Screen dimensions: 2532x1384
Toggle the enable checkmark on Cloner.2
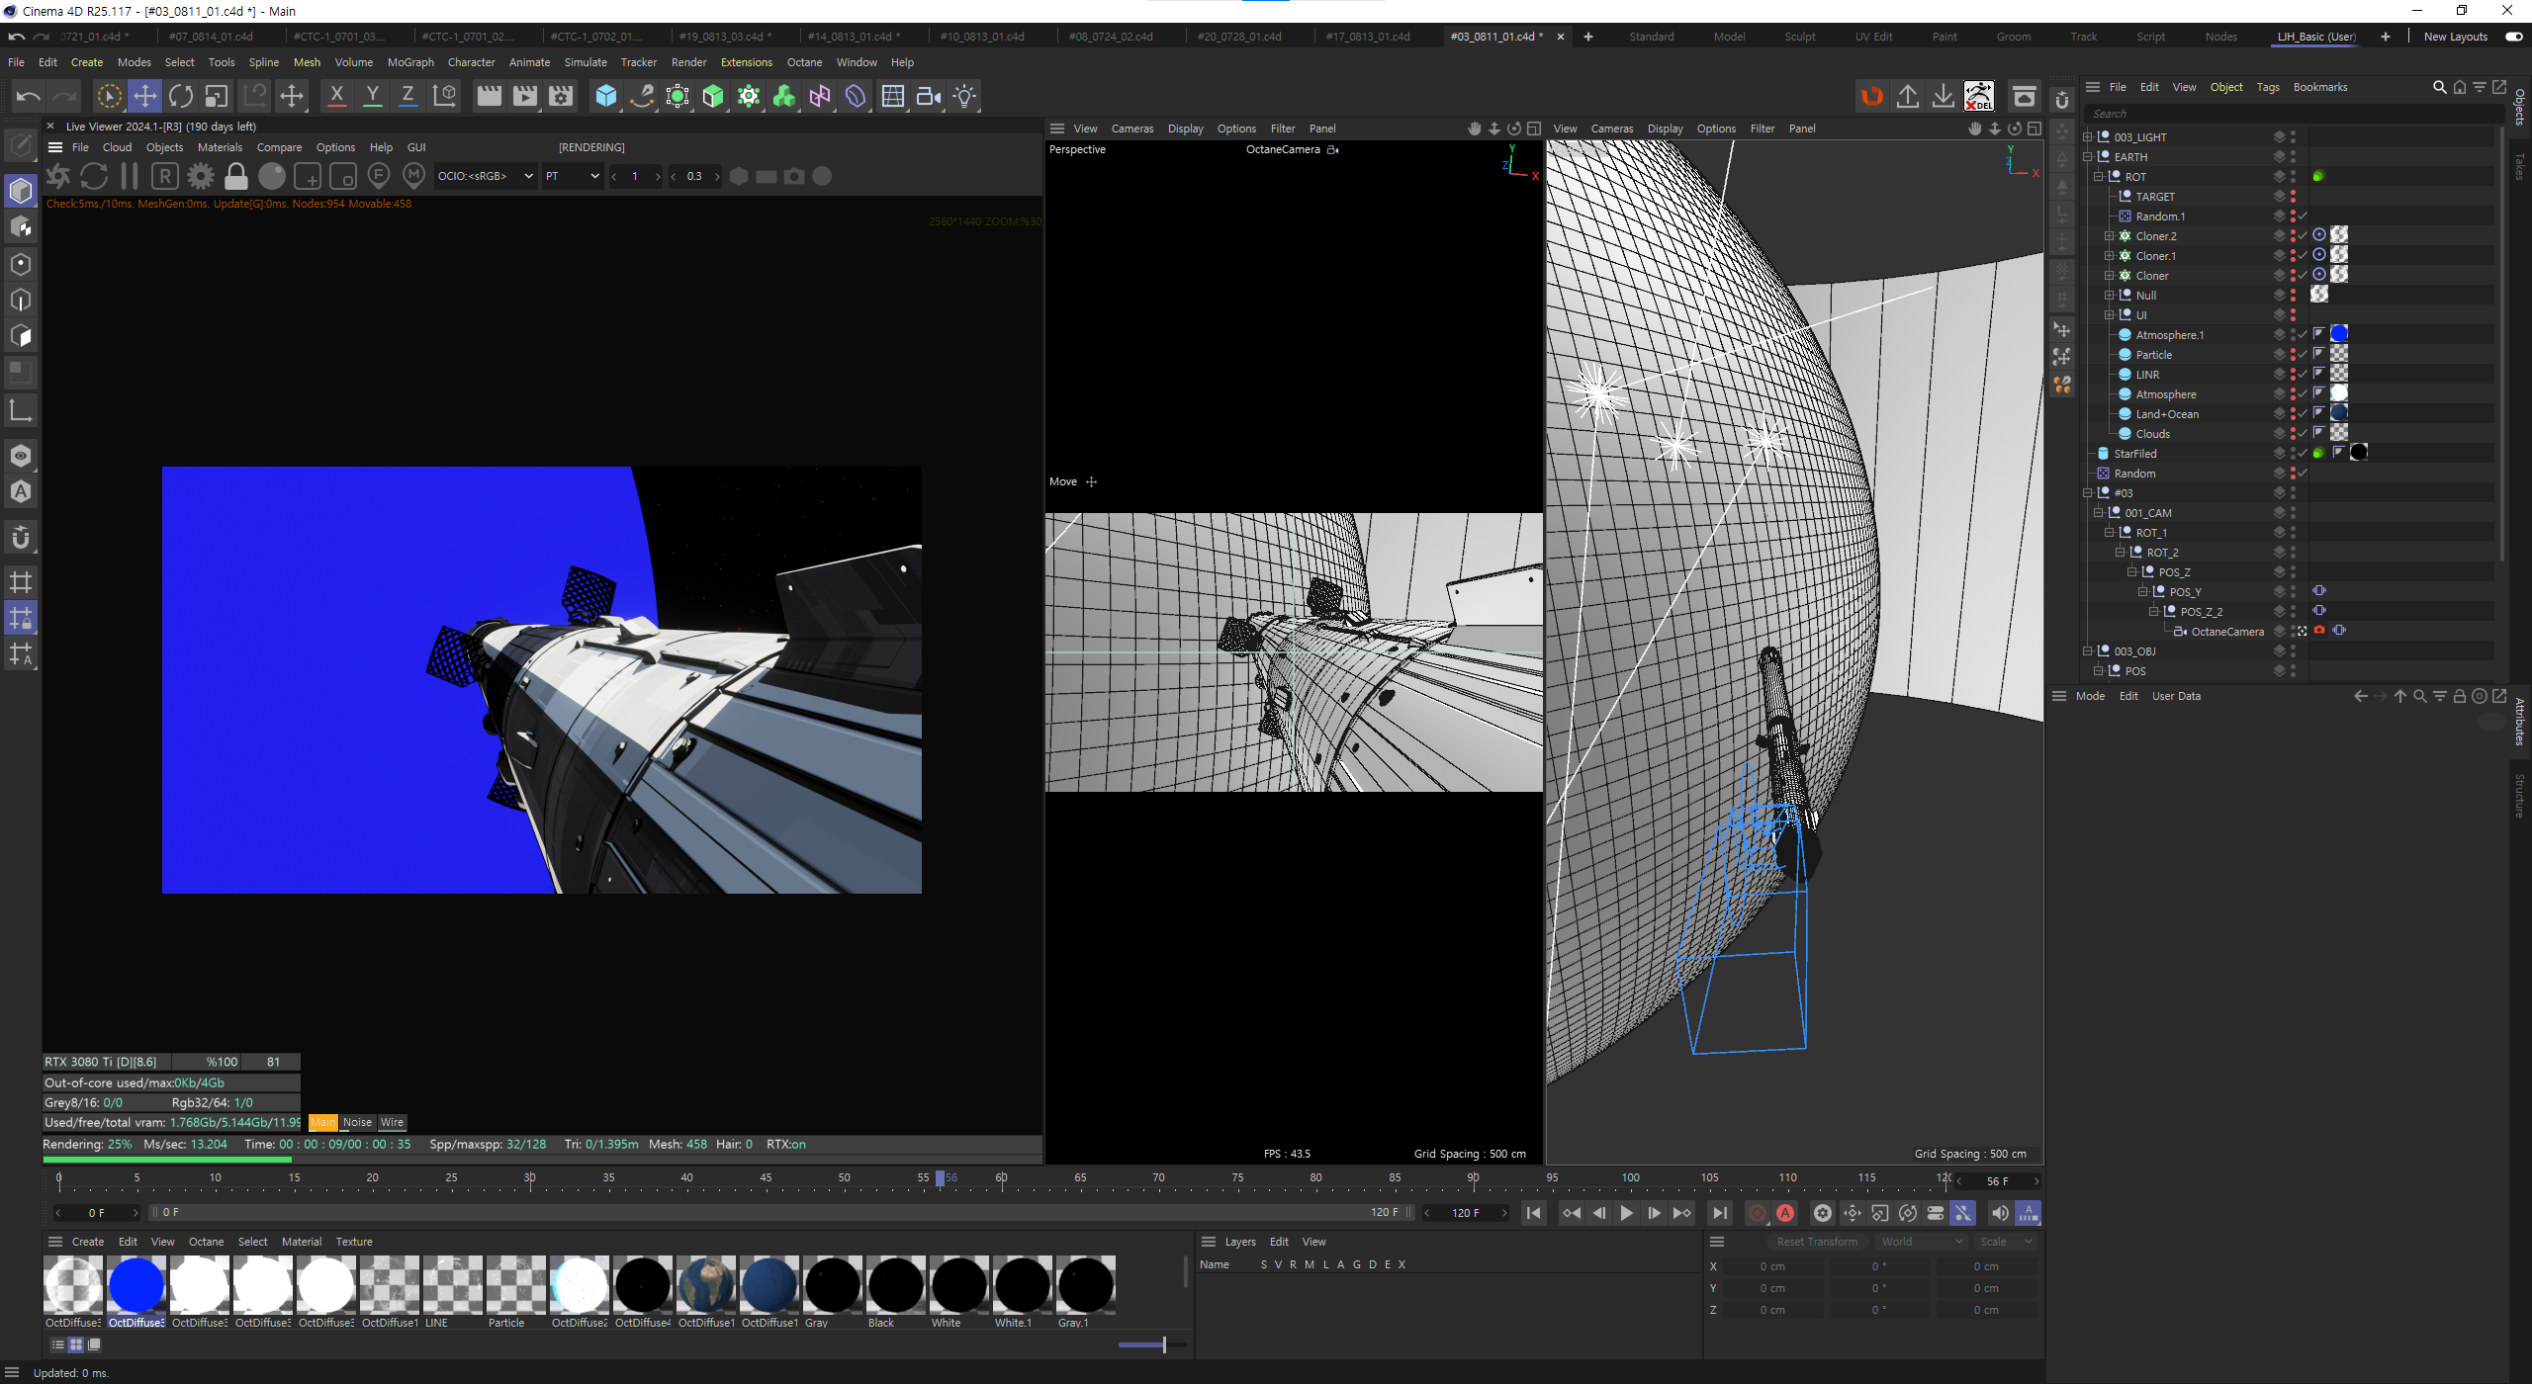2303,236
